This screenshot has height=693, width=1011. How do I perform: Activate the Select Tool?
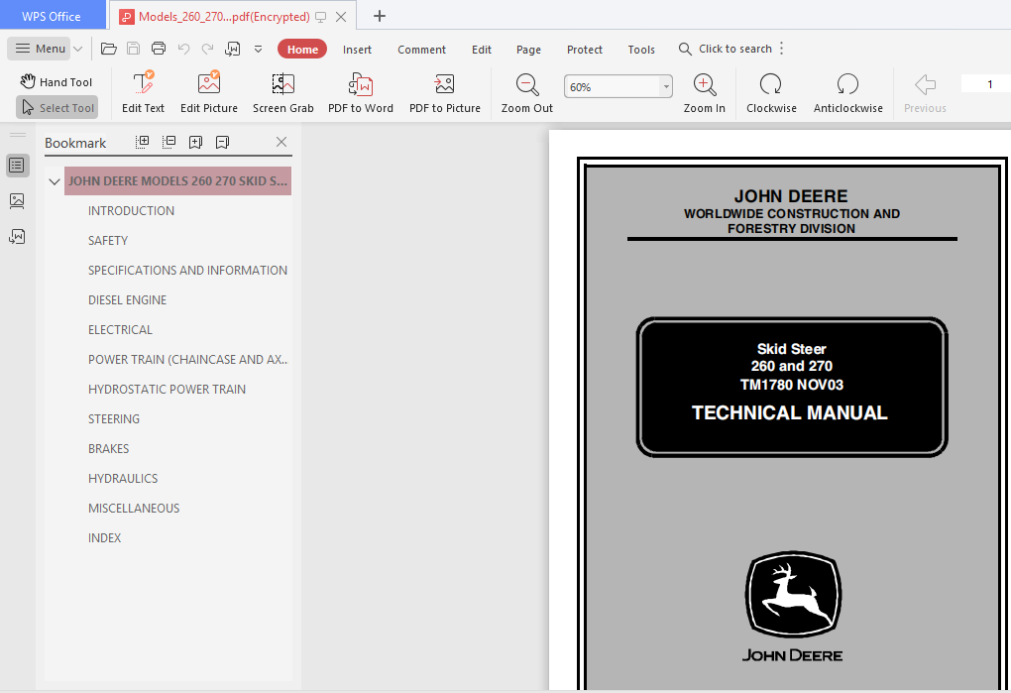click(56, 108)
